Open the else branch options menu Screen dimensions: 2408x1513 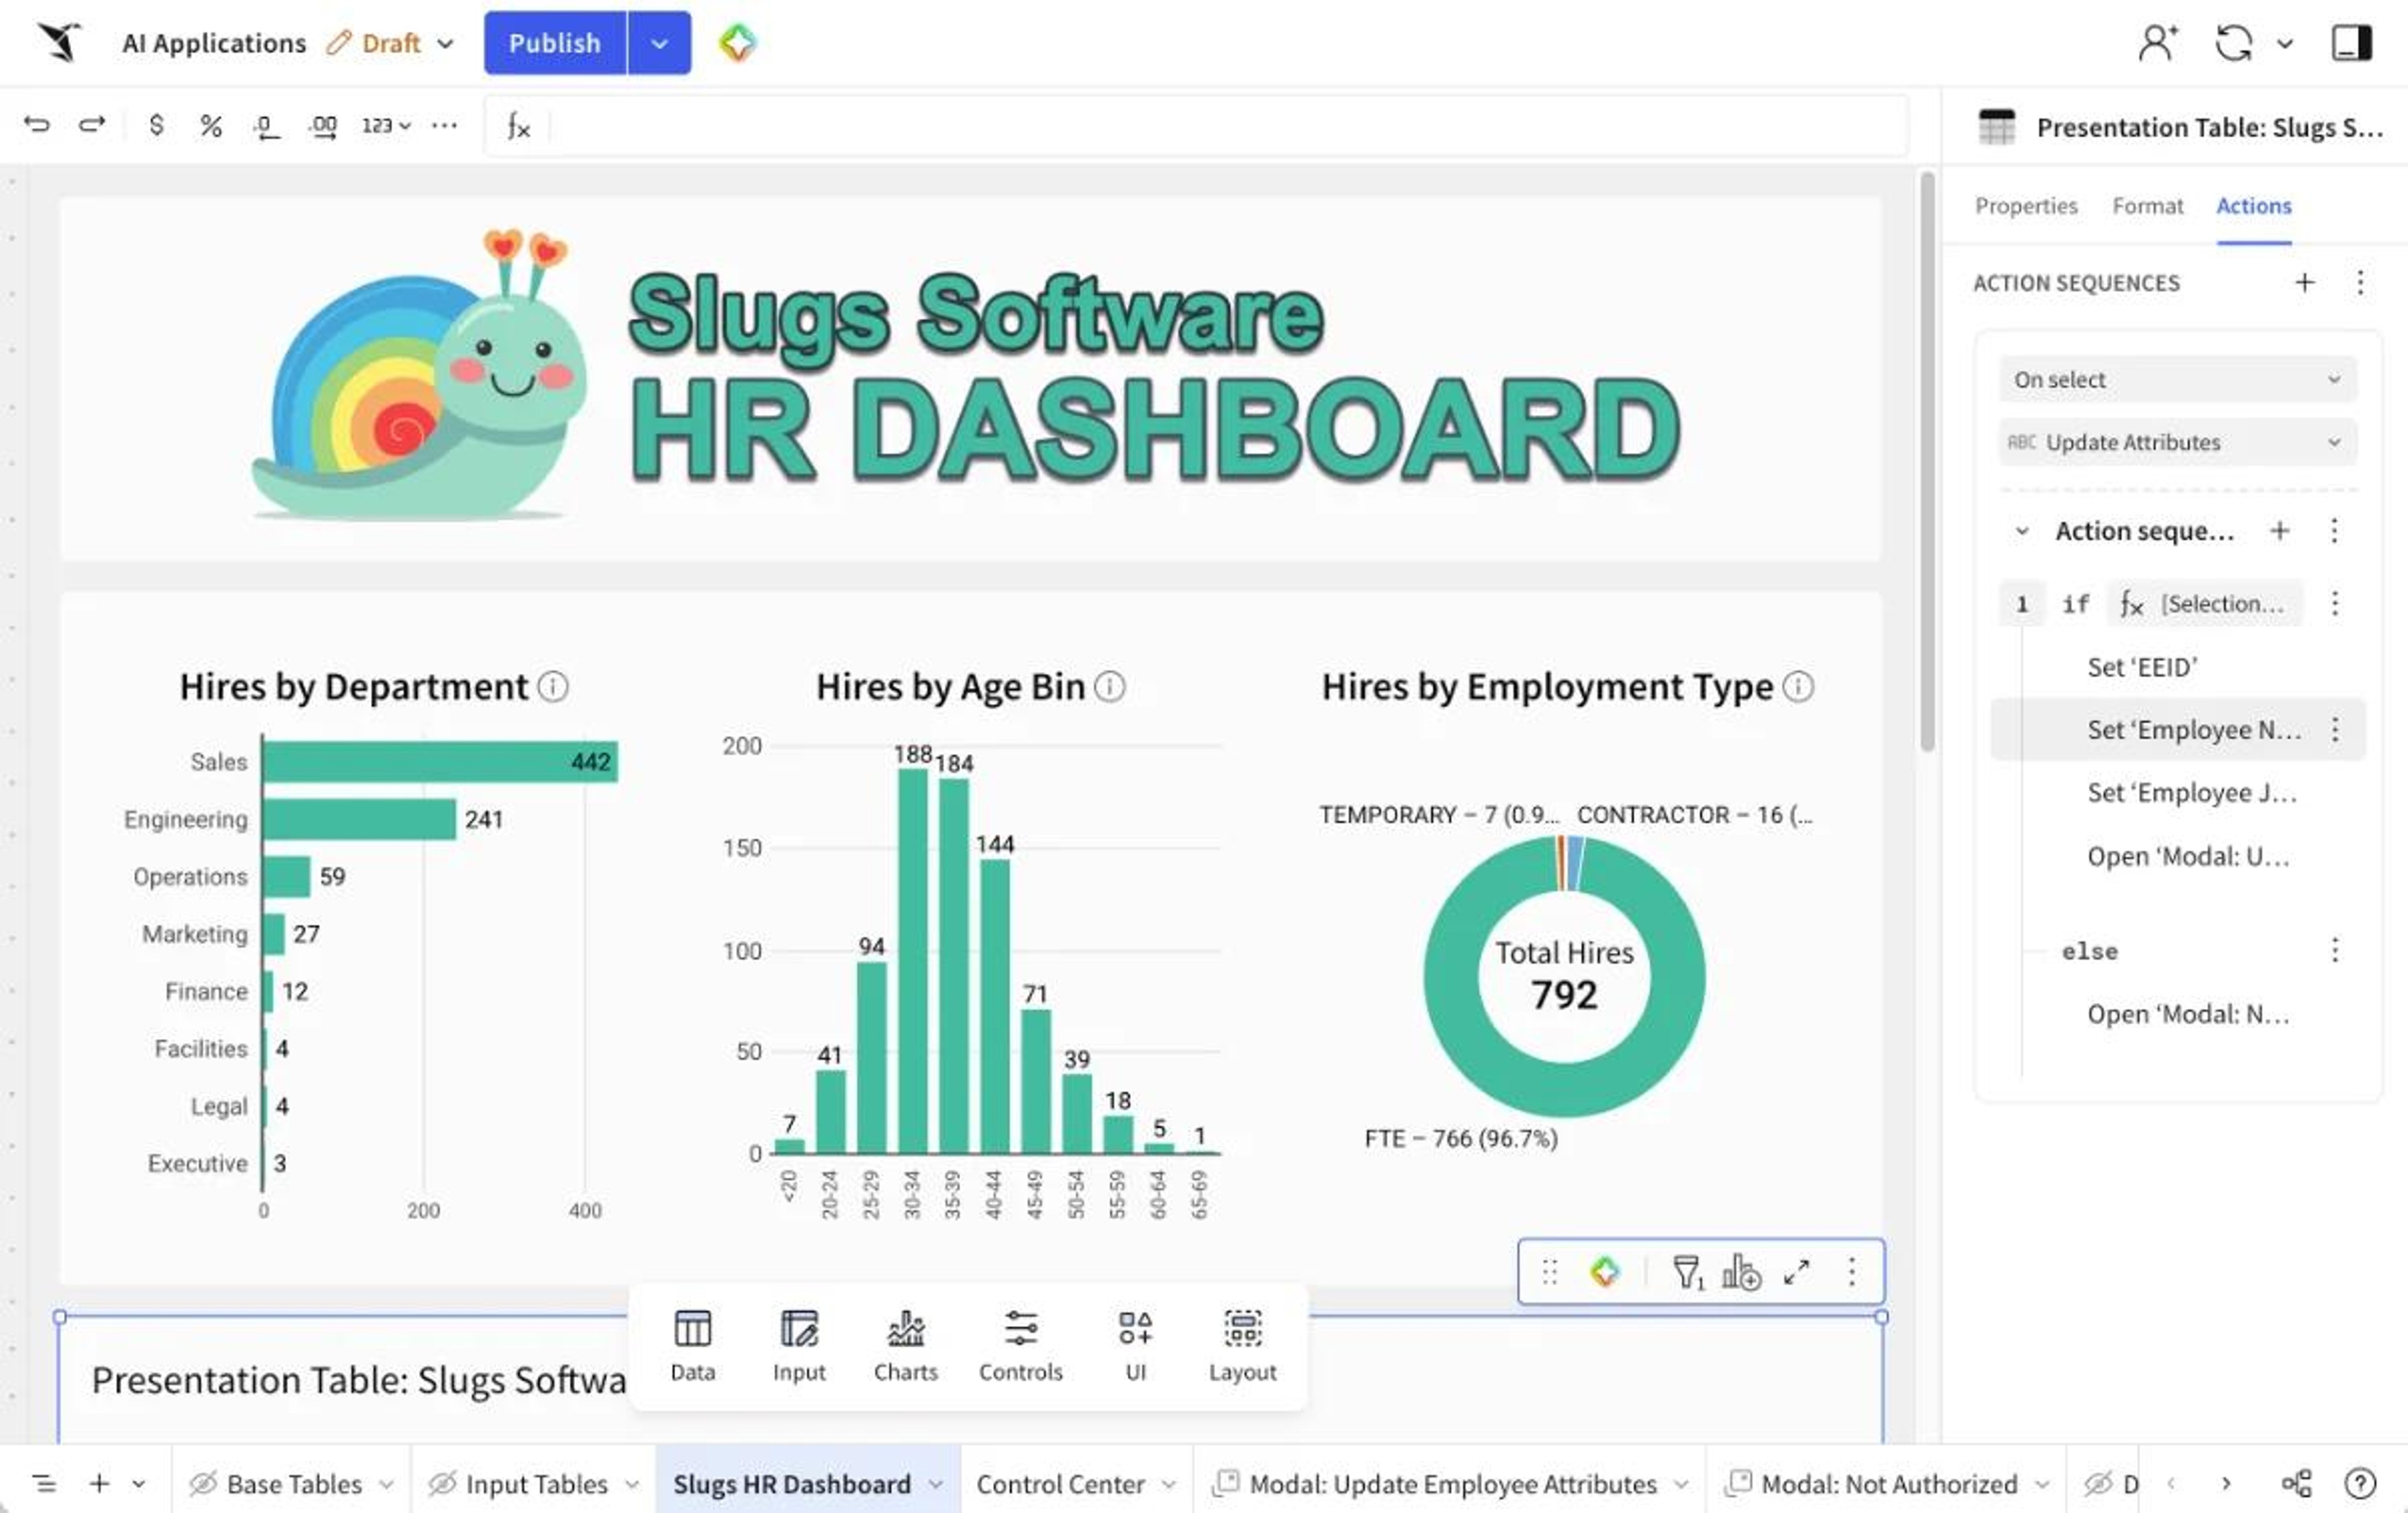pyautogui.click(x=2335, y=950)
